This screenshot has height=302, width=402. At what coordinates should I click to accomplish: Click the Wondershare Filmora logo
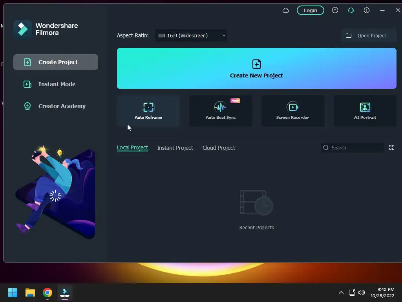coord(22,29)
